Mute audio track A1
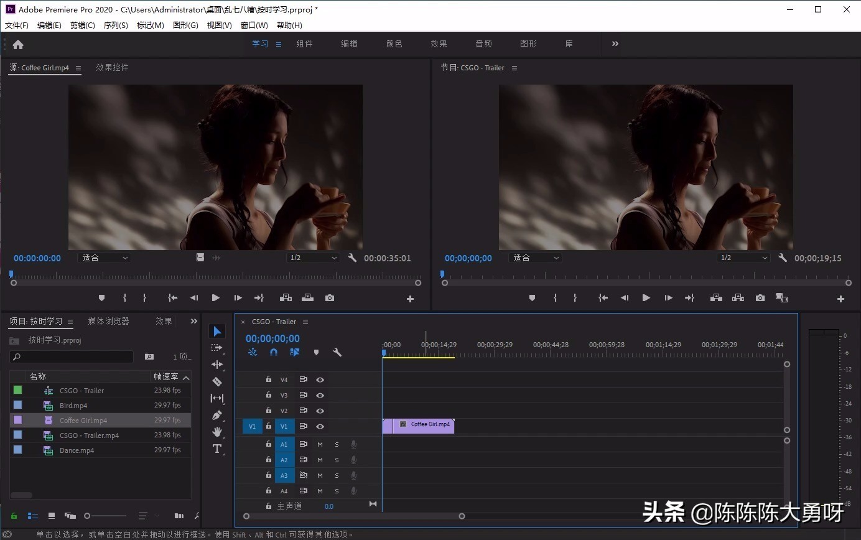Image resolution: width=861 pixels, height=540 pixels. click(320, 444)
